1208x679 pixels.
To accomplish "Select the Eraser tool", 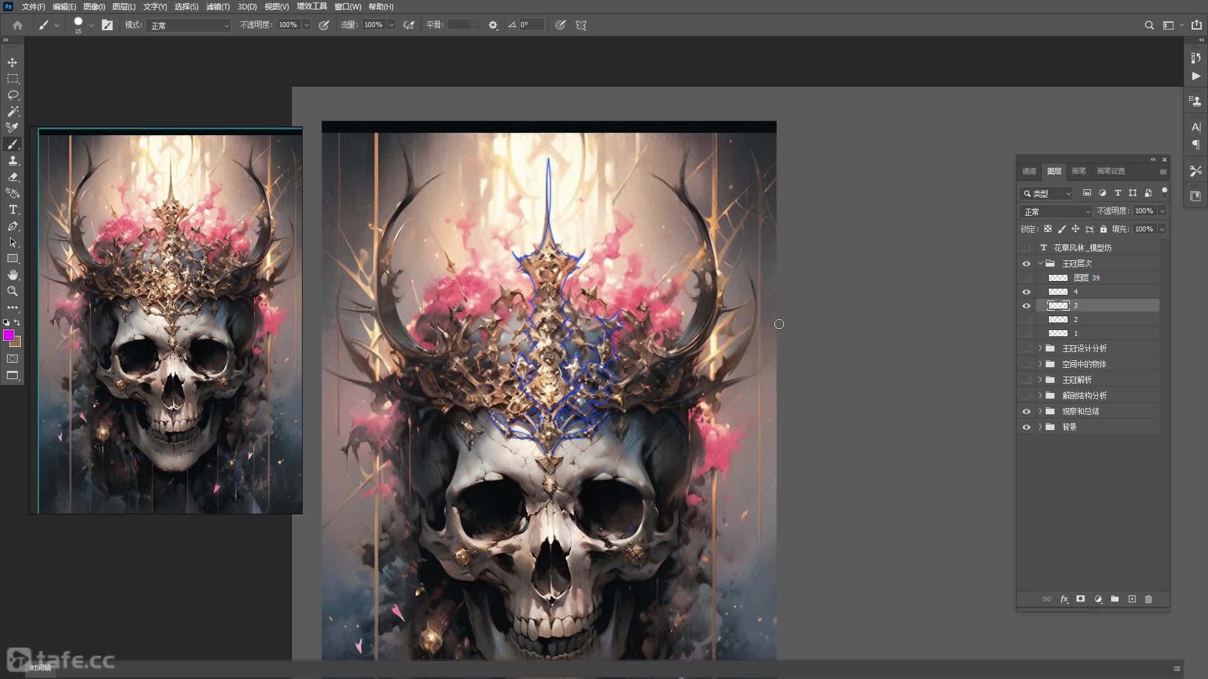I will coord(13,177).
